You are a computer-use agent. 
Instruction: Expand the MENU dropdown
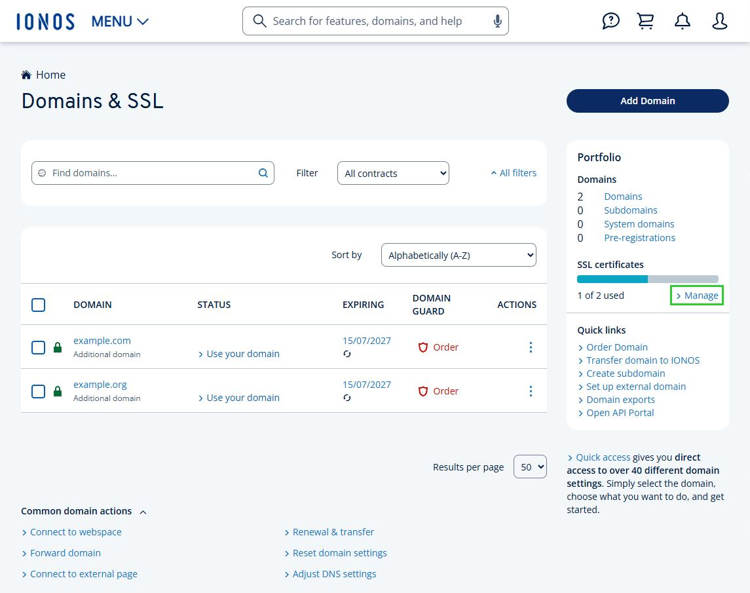[x=120, y=22]
